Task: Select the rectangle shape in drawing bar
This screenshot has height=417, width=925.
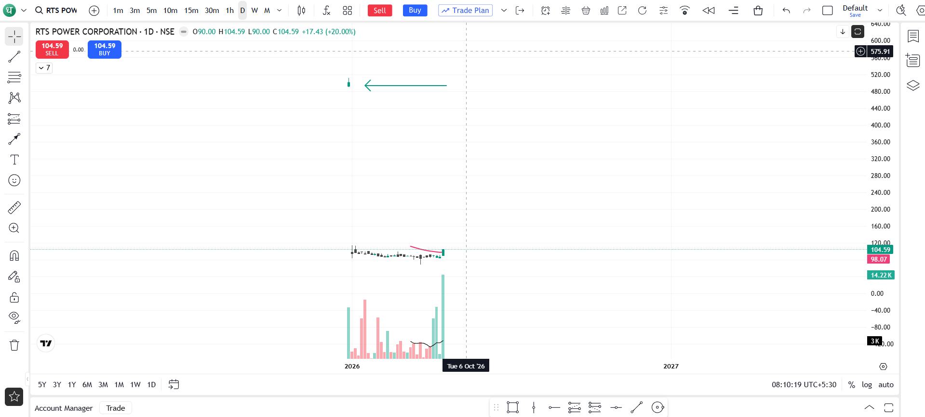Action: coord(513,408)
